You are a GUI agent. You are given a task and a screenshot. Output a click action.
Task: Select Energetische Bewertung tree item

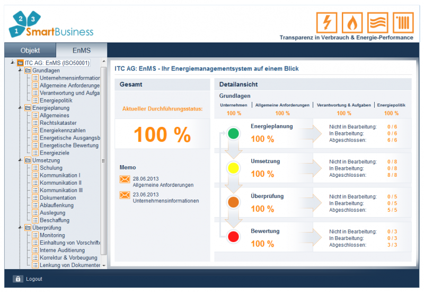point(69,145)
